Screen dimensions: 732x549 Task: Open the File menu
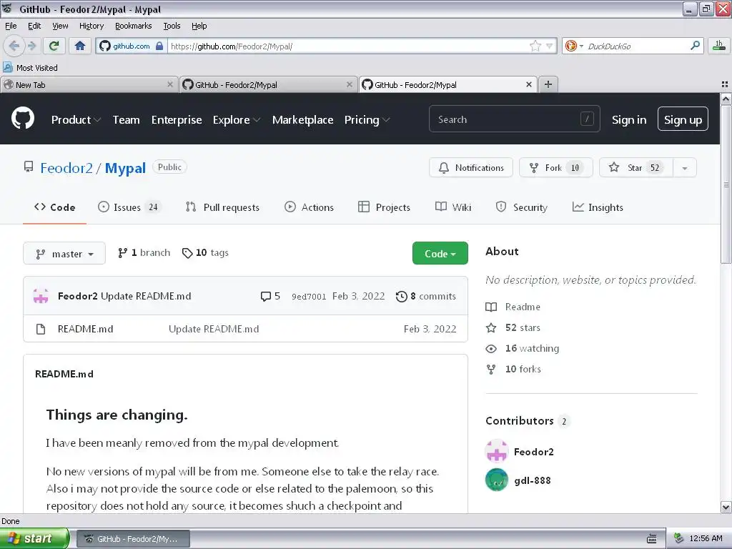[11, 26]
